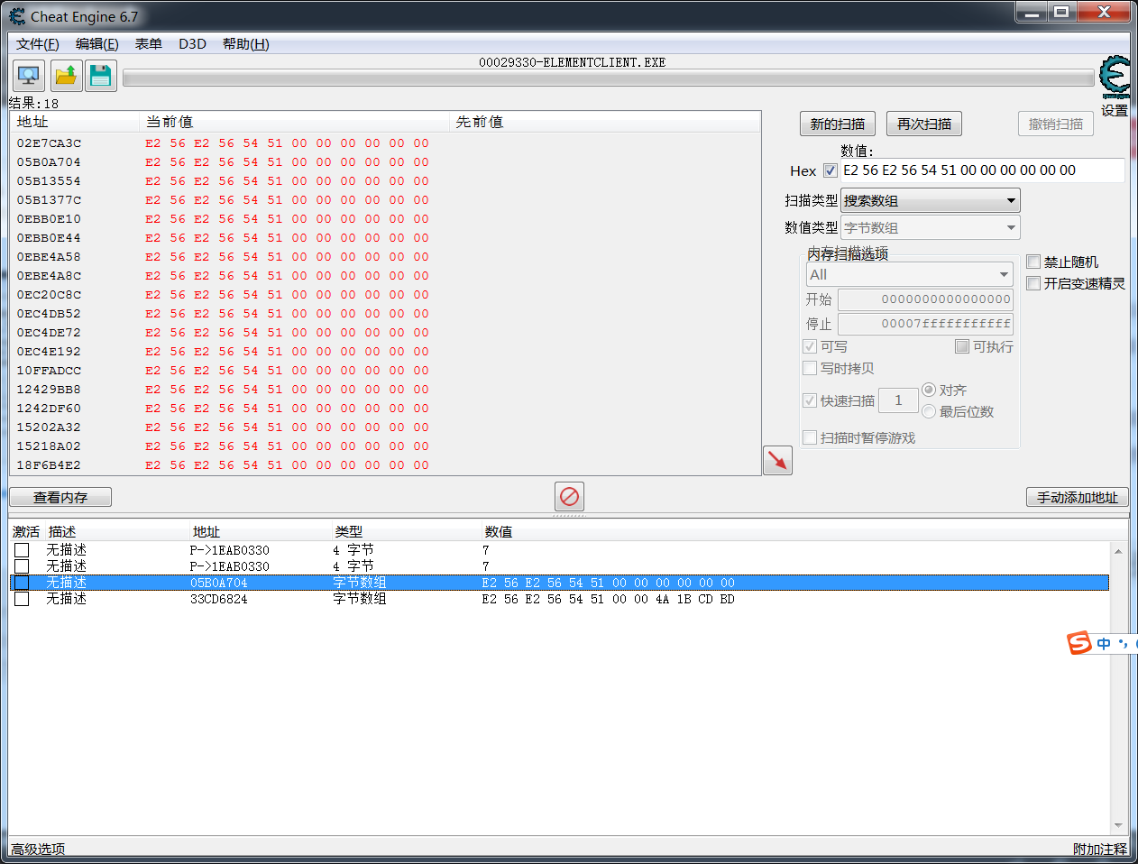Open memory region dropdown All
The height and width of the screenshot is (864, 1138).
tap(909, 274)
